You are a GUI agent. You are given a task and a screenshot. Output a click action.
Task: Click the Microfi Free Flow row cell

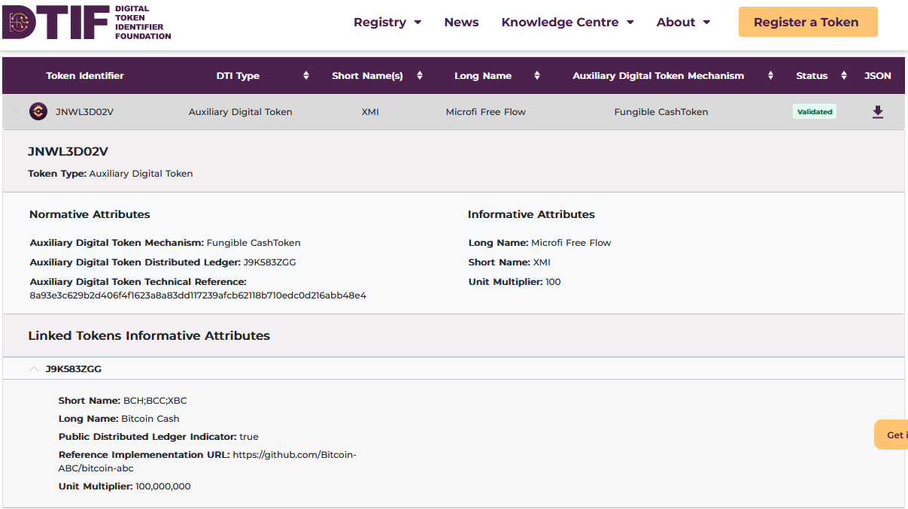486,112
